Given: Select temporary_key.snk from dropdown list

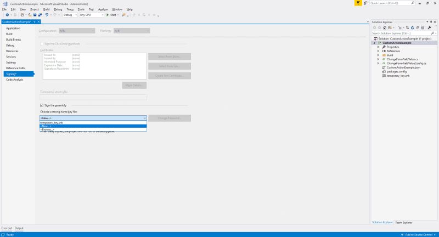Looking at the screenshot, I should click(93, 123).
